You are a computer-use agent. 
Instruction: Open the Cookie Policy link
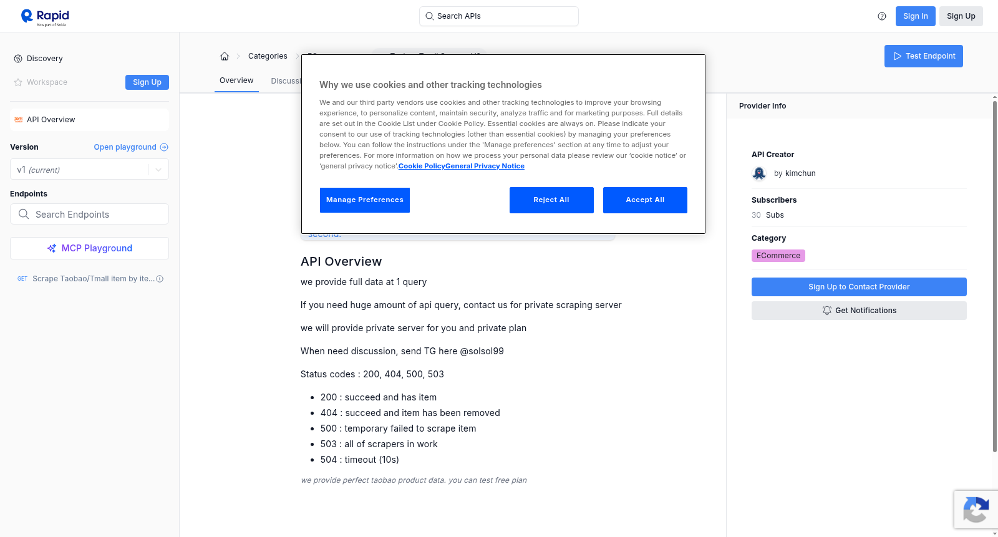pyautogui.click(x=422, y=166)
